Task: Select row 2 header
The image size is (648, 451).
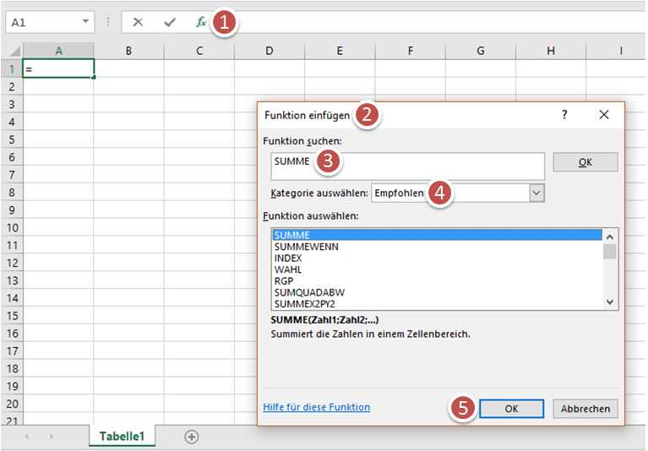Action: pyautogui.click(x=12, y=87)
